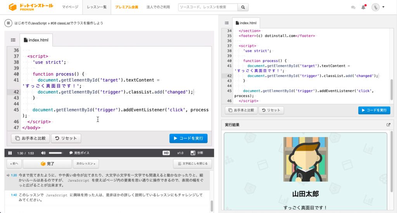Click the dotinstall Premium logo

(31, 7)
